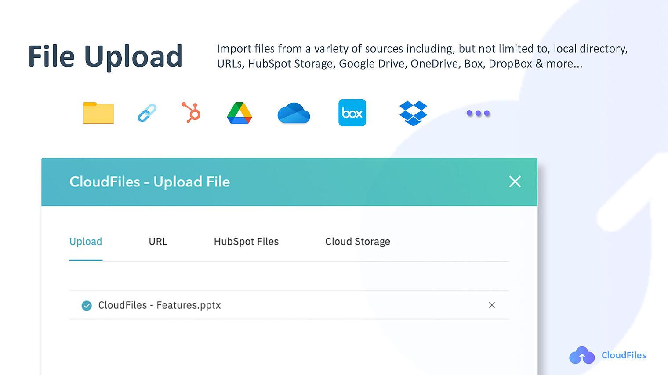
Task: Close the CloudFiles Upload File dialog
Action: pos(515,182)
